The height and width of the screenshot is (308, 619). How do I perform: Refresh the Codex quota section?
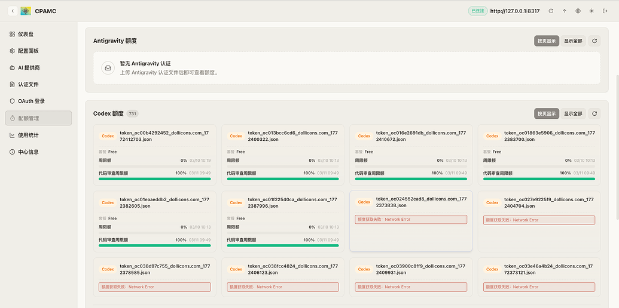pos(594,114)
